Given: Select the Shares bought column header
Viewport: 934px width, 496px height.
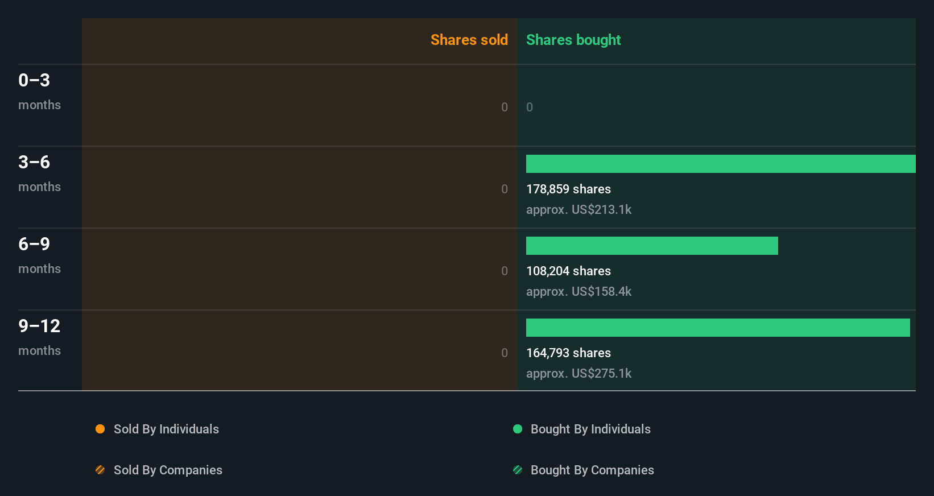Looking at the screenshot, I should (x=573, y=40).
